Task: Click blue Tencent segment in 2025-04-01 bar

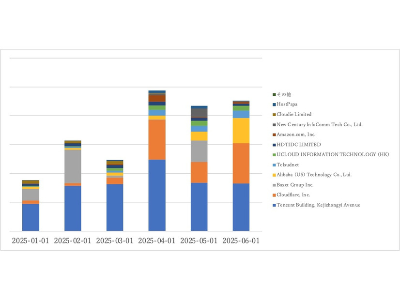Action: point(157,195)
